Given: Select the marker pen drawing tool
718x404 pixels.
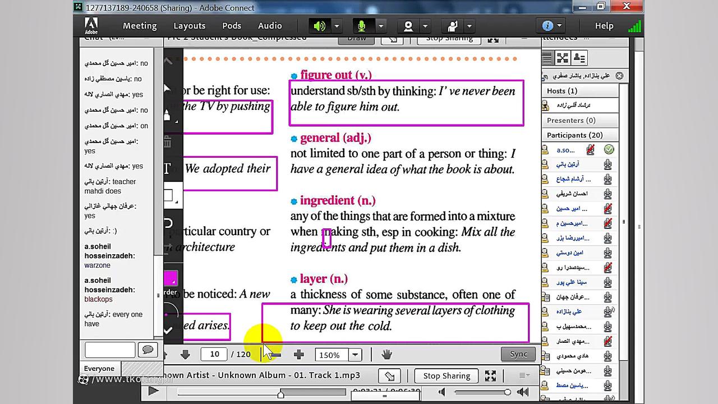Looking at the screenshot, I should [167, 116].
